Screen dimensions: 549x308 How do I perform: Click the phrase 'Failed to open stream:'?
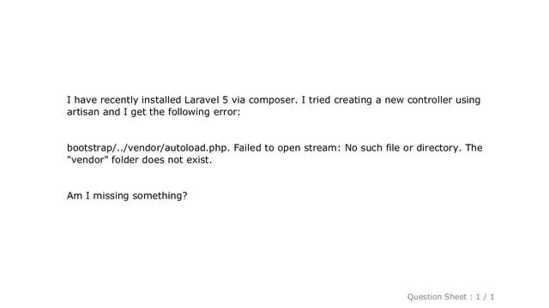(x=287, y=148)
